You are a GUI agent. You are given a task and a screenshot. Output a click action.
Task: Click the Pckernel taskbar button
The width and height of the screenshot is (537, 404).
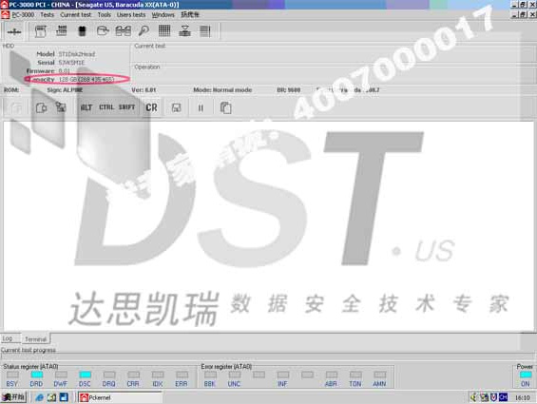tap(120, 397)
